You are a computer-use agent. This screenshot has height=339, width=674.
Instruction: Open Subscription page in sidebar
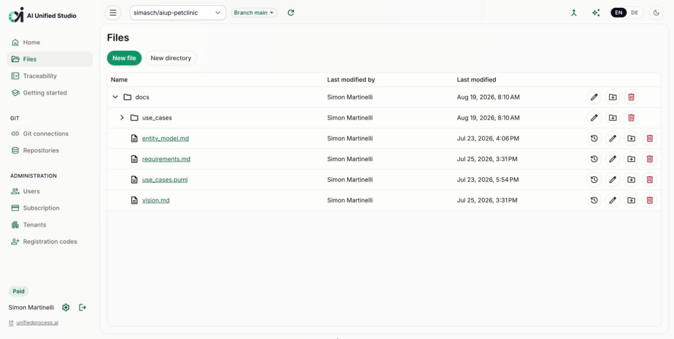pyautogui.click(x=50, y=208)
